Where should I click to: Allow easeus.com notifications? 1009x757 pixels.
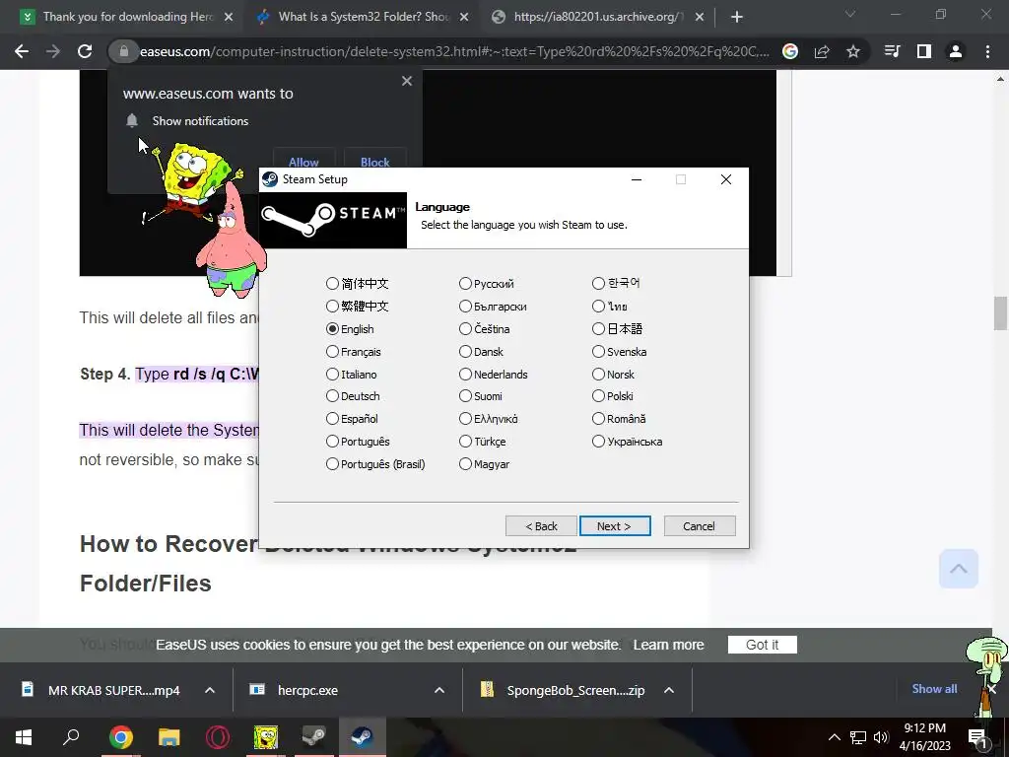pyautogui.click(x=303, y=161)
